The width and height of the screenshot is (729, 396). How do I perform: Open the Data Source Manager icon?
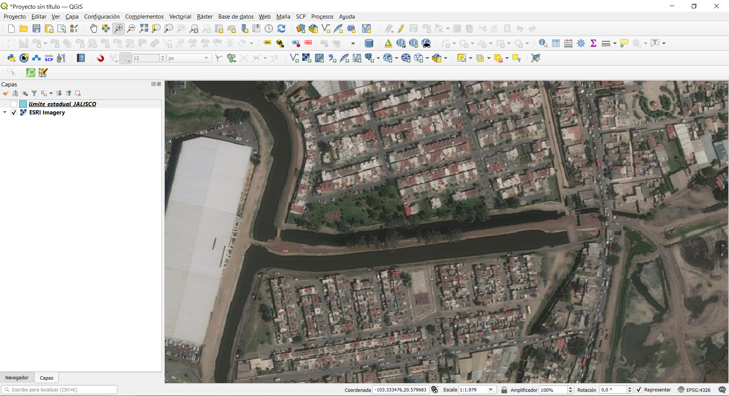[301, 28]
